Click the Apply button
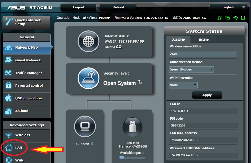251x163 pixels. click(x=207, y=95)
